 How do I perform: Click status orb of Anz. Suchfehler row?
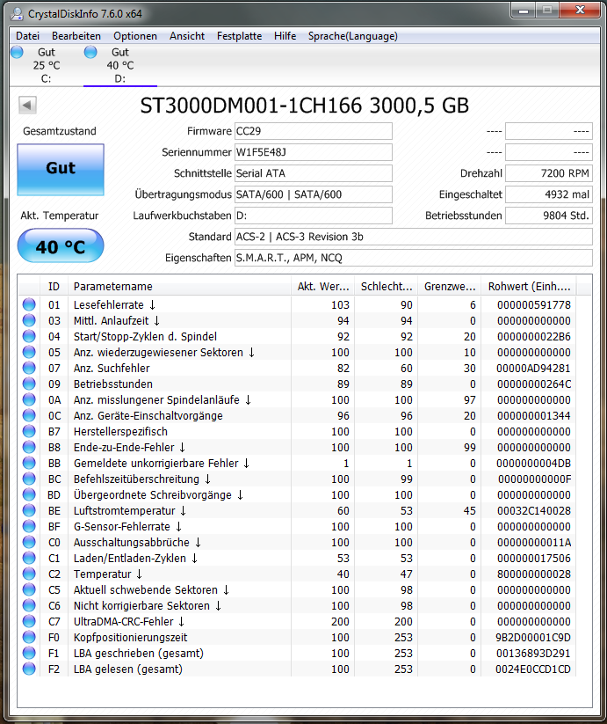point(29,368)
